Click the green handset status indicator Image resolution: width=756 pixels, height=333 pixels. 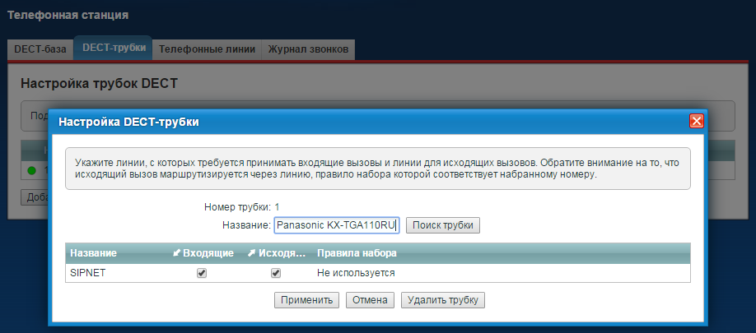32,170
